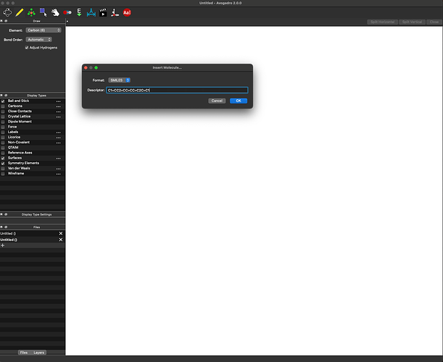Click Split Vertical button
Image resolution: width=443 pixels, height=362 pixels.
pos(412,22)
